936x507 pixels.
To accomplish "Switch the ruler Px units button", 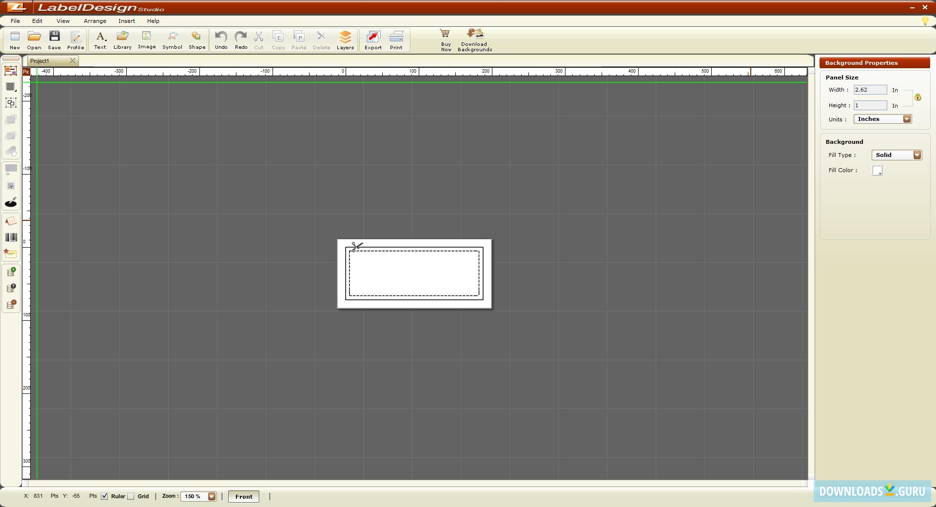I will [x=26, y=72].
